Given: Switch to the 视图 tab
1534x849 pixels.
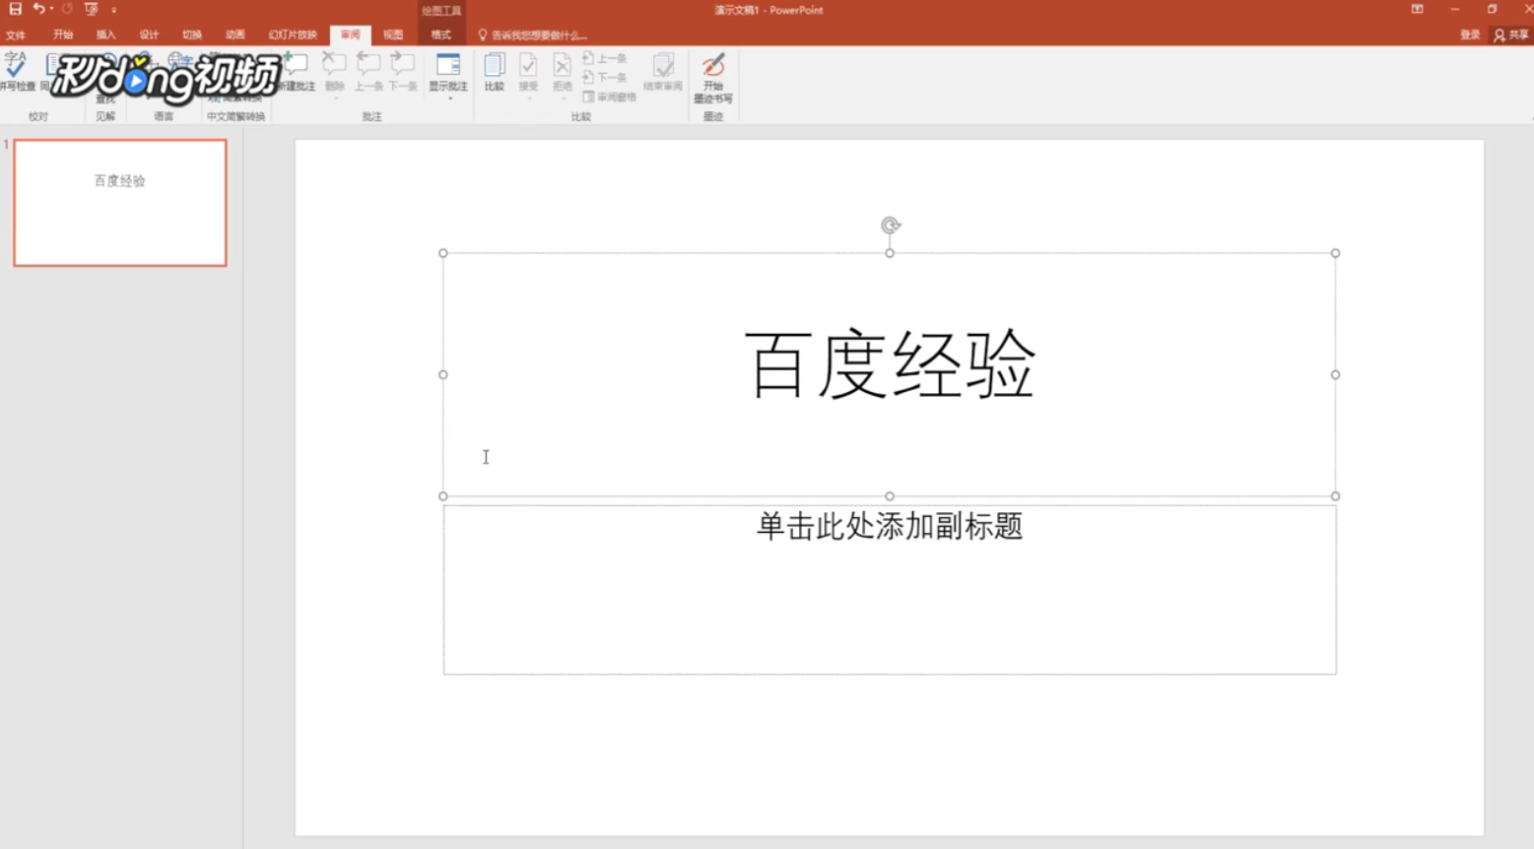Looking at the screenshot, I should pyautogui.click(x=393, y=34).
